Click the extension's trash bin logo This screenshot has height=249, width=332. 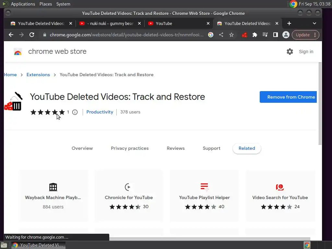[x=14, y=101]
